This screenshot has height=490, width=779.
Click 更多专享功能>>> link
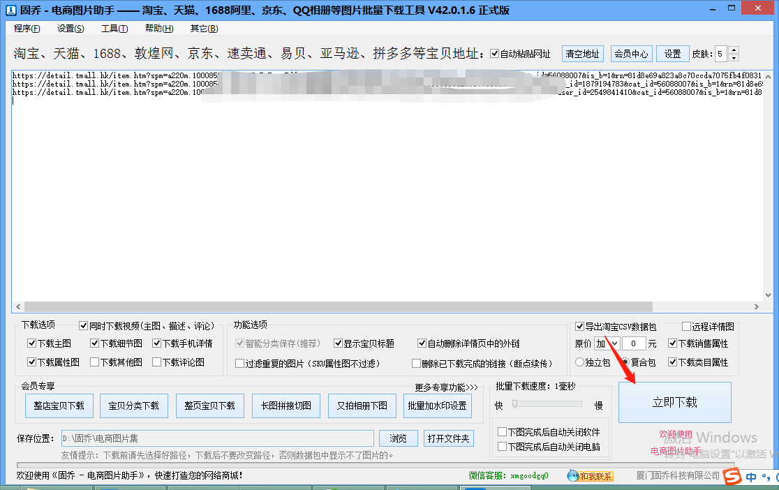(x=446, y=387)
